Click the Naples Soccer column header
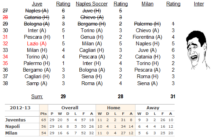This screenshot has width=212, height=137. coord(92,4)
